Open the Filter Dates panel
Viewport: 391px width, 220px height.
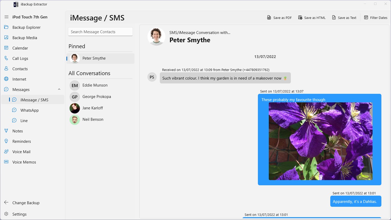(x=375, y=17)
